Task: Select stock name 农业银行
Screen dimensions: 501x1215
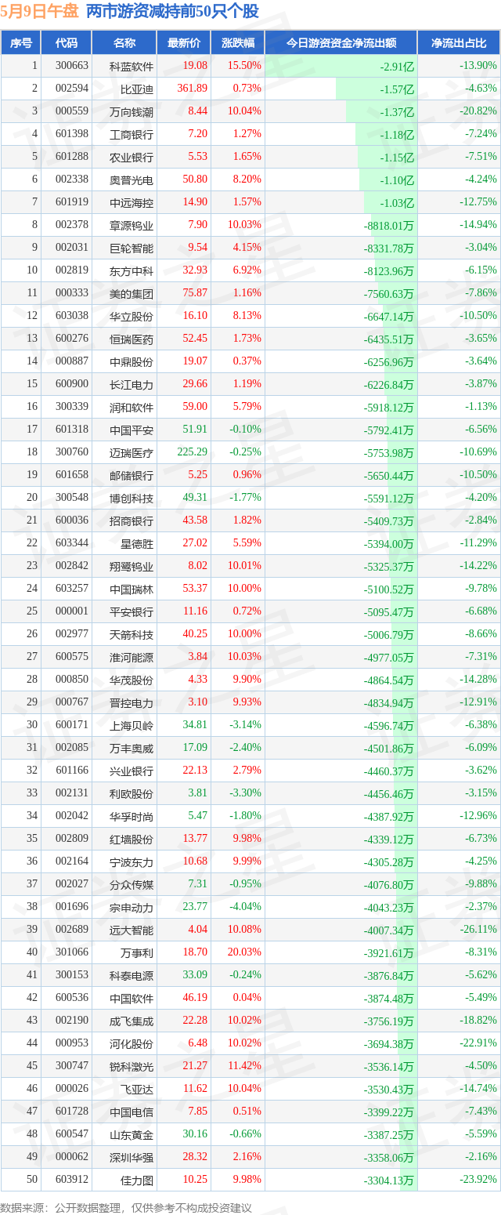Action: point(132,157)
